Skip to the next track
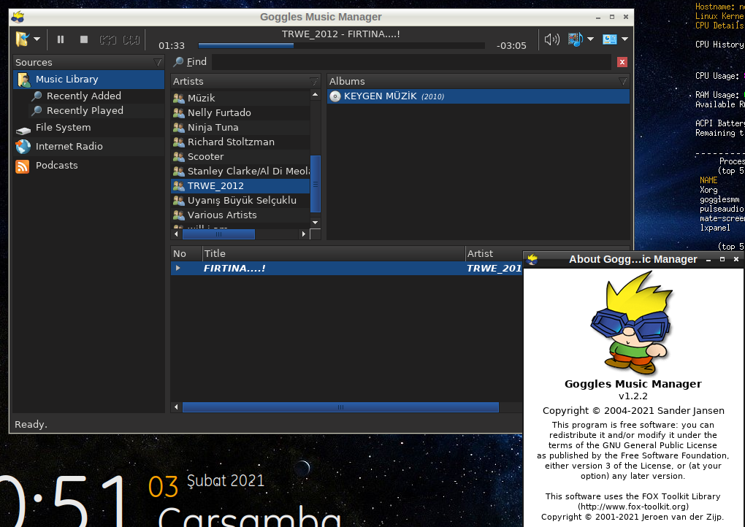 coord(131,40)
